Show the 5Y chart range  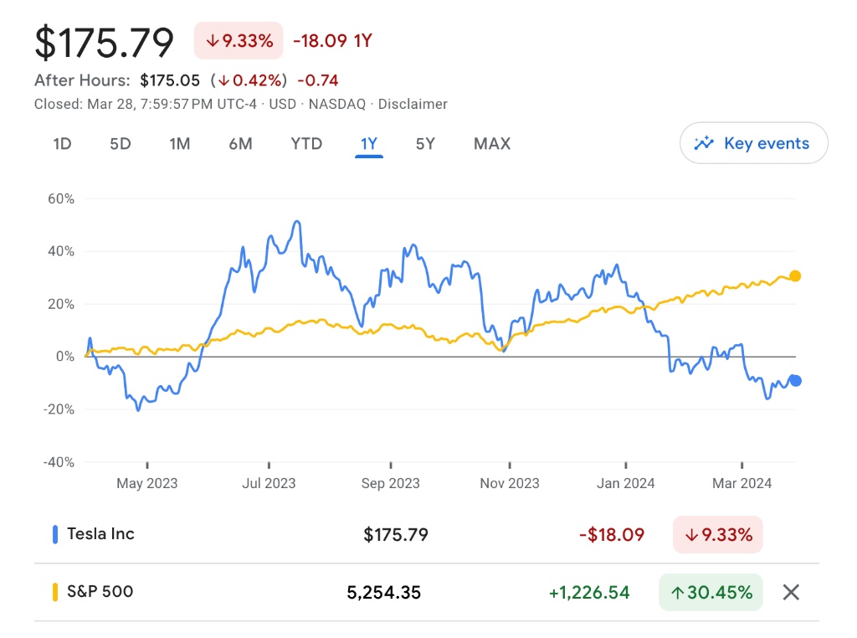[x=425, y=144]
